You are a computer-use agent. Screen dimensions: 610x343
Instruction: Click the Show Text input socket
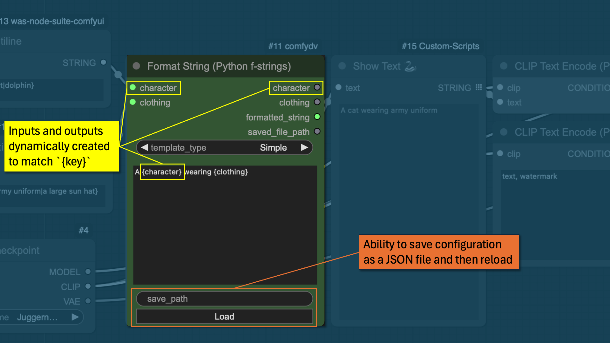point(338,88)
